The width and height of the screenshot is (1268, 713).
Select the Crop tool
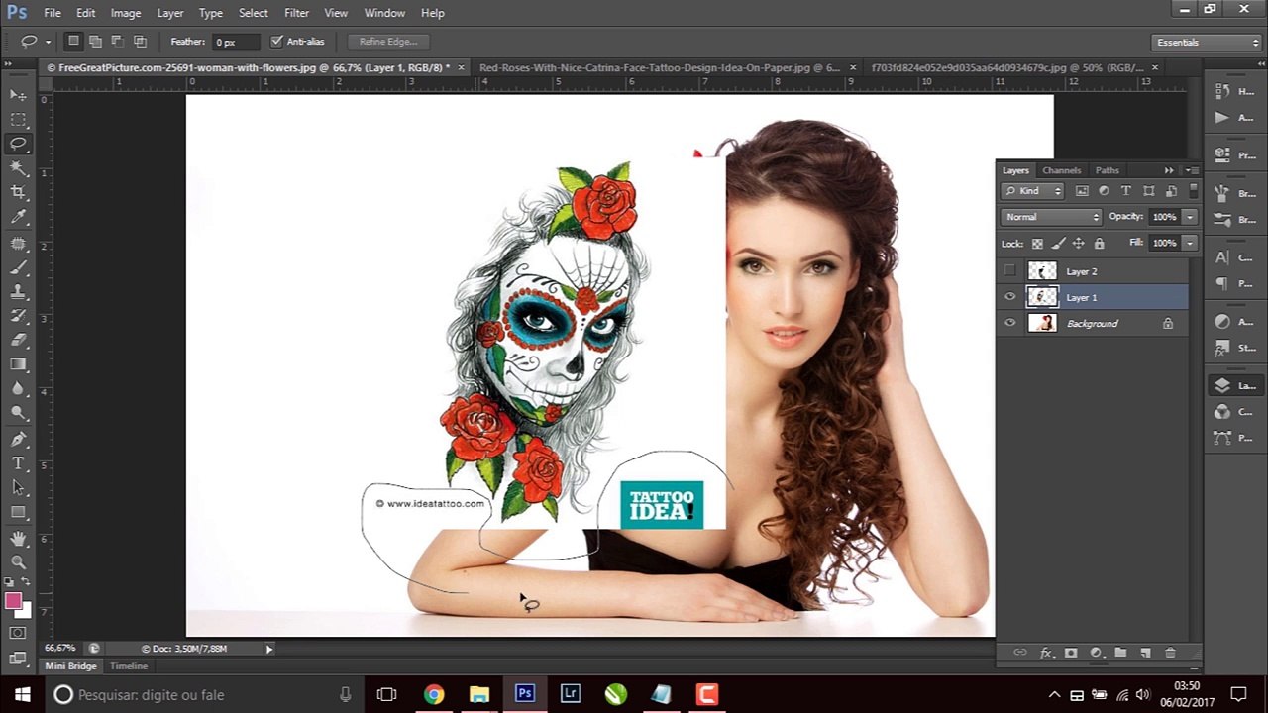pyautogui.click(x=18, y=192)
